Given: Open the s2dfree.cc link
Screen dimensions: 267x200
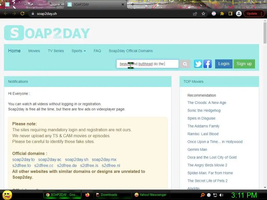Looking at the screenshot, I should 44,165.
